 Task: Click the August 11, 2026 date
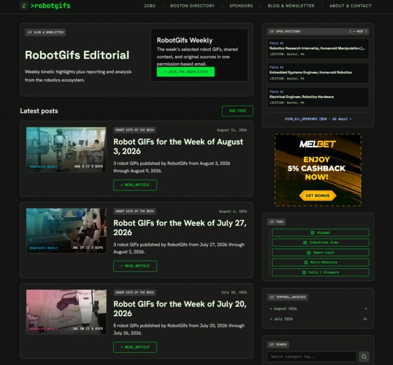(232, 130)
